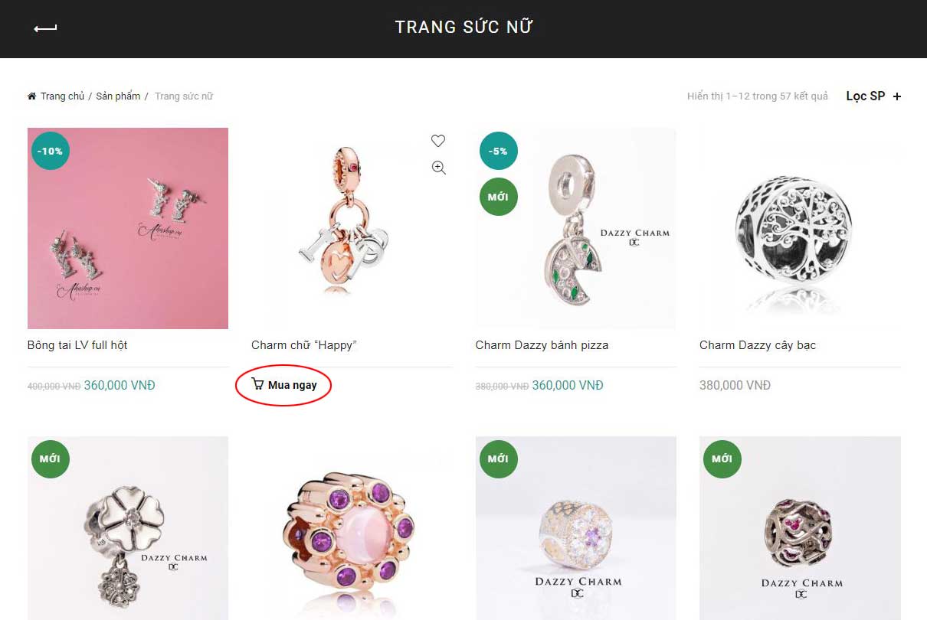Click the home icon in breadcrumb
The width and height of the screenshot is (927, 620).
point(32,96)
